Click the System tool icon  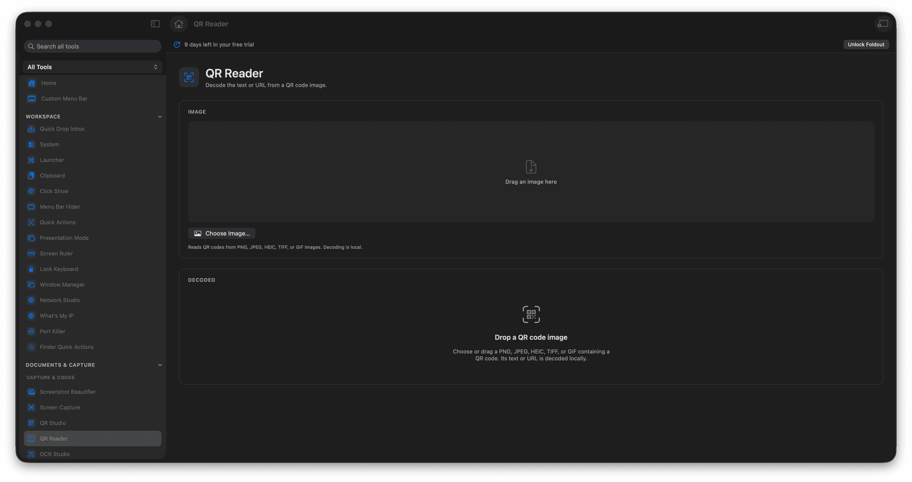coord(31,145)
